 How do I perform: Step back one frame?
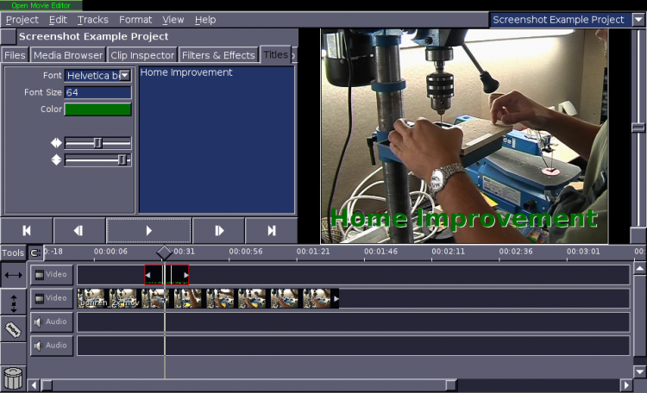click(79, 230)
